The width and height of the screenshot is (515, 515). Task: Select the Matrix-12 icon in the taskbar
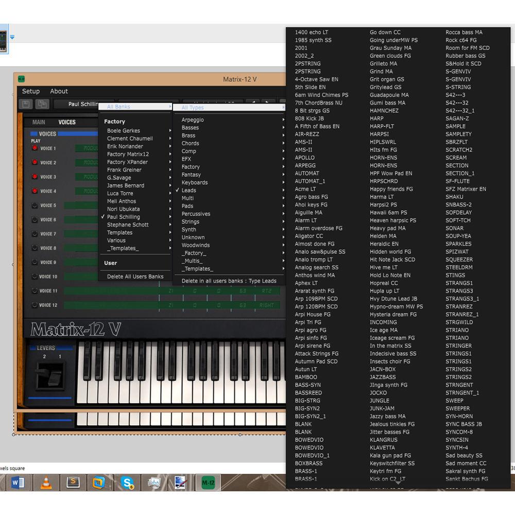coord(207,483)
